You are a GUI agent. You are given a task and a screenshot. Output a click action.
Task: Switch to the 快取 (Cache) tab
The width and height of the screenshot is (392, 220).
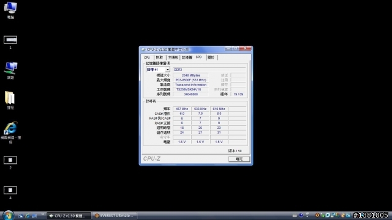coord(159,57)
